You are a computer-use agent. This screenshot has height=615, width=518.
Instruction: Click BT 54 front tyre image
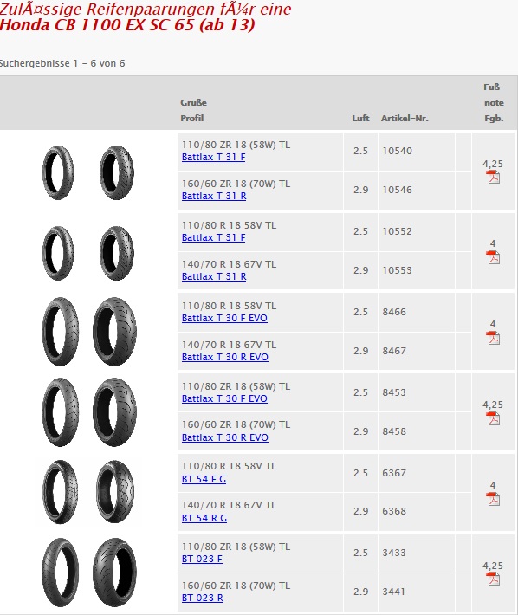tap(60, 492)
